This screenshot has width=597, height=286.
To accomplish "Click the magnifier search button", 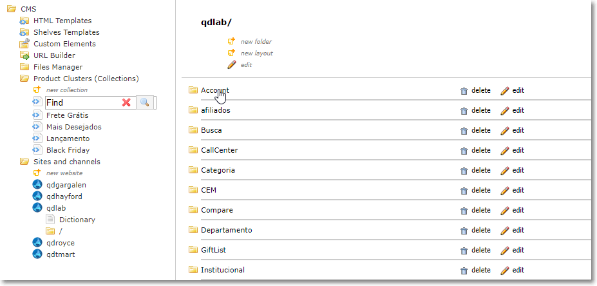I will click(x=146, y=102).
